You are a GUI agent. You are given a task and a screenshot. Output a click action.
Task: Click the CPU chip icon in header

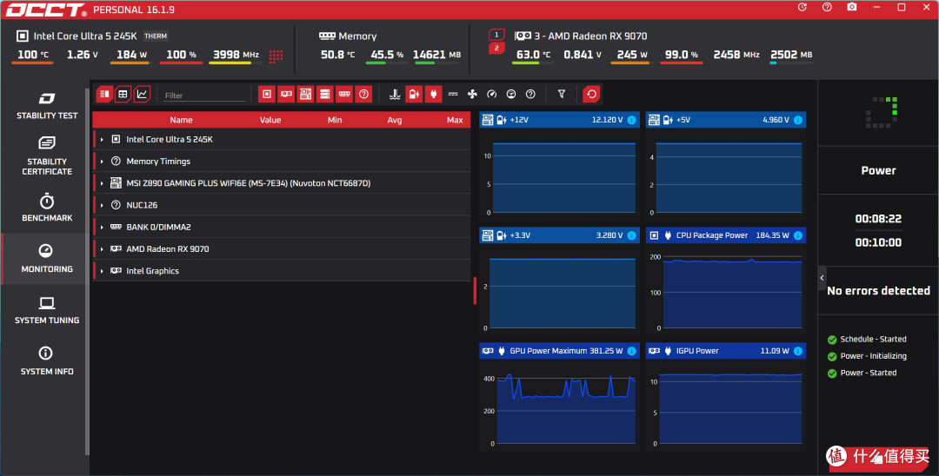tap(22, 36)
